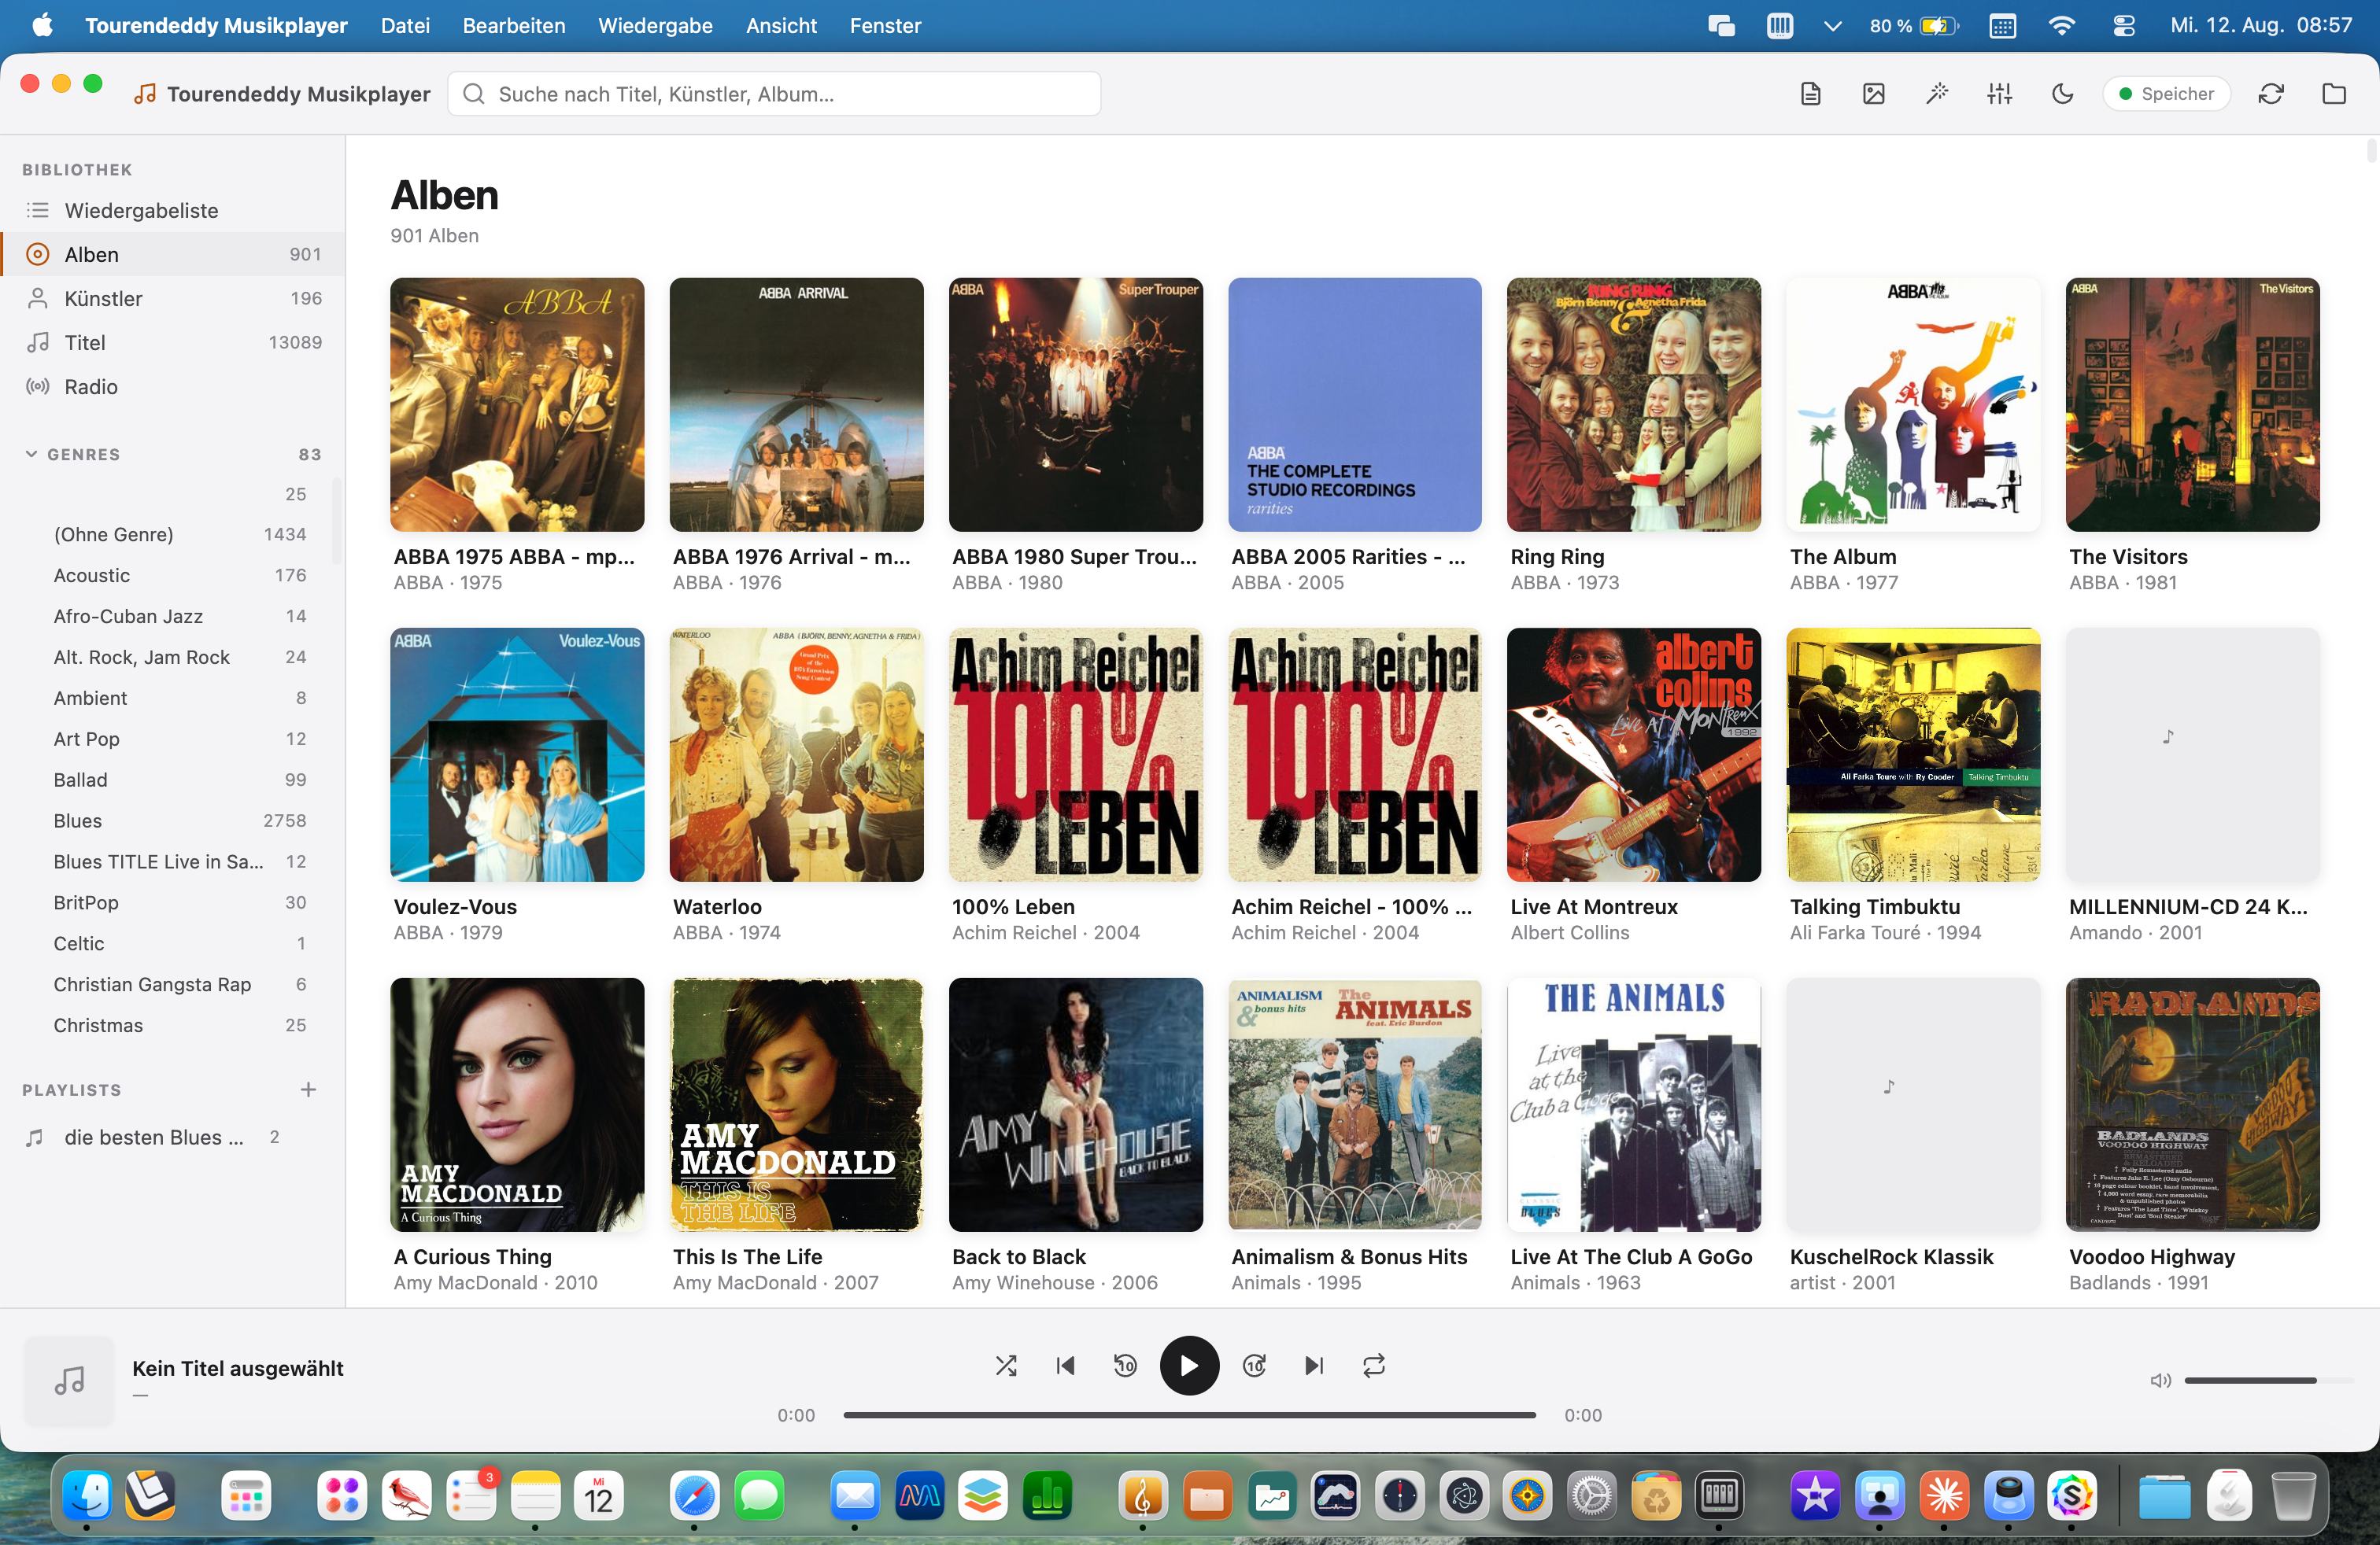Open the Fenster menu
Image resolution: width=2380 pixels, height=1545 pixels.
coord(885,25)
